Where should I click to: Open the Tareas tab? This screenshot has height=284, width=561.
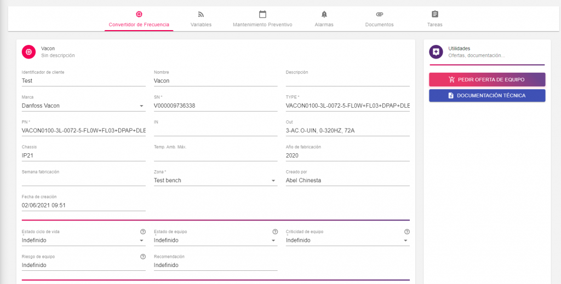click(x=434, y=19)
